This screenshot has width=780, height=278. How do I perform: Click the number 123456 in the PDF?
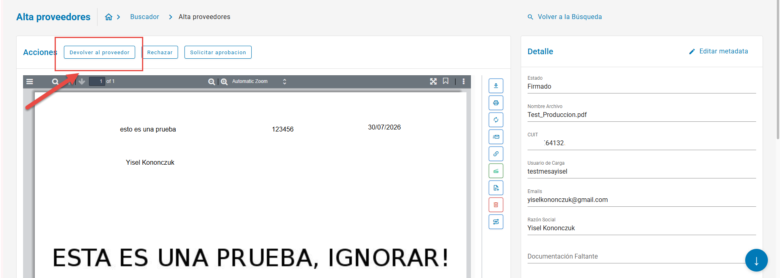point(283,129)
